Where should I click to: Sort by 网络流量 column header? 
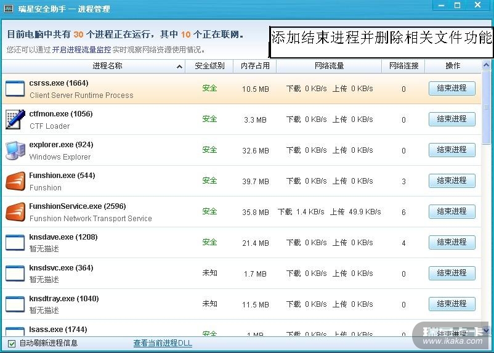point(329,66)
